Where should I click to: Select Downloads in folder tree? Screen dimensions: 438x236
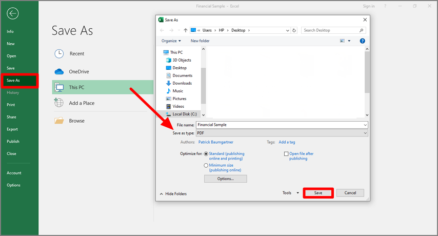pyautogui.click(x=179, y=83)
